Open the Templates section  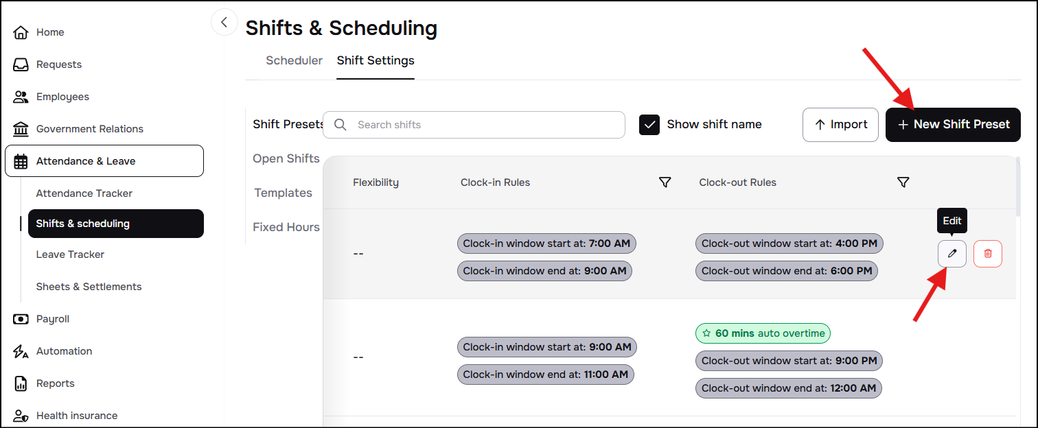coord(283,193)
